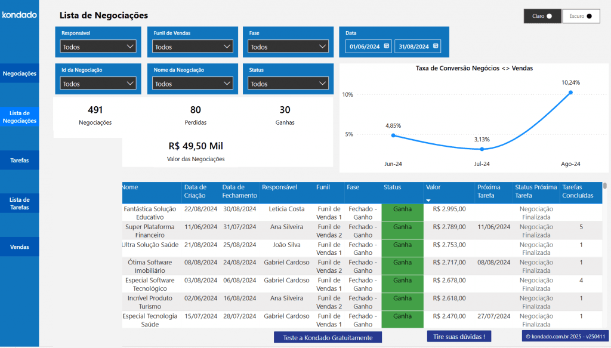
Task: Click the Ago-24 data point on chart
Action: (570, 93)
